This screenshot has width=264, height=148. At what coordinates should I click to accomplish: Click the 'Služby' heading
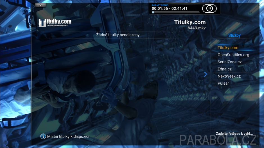(x=234, y=36)
